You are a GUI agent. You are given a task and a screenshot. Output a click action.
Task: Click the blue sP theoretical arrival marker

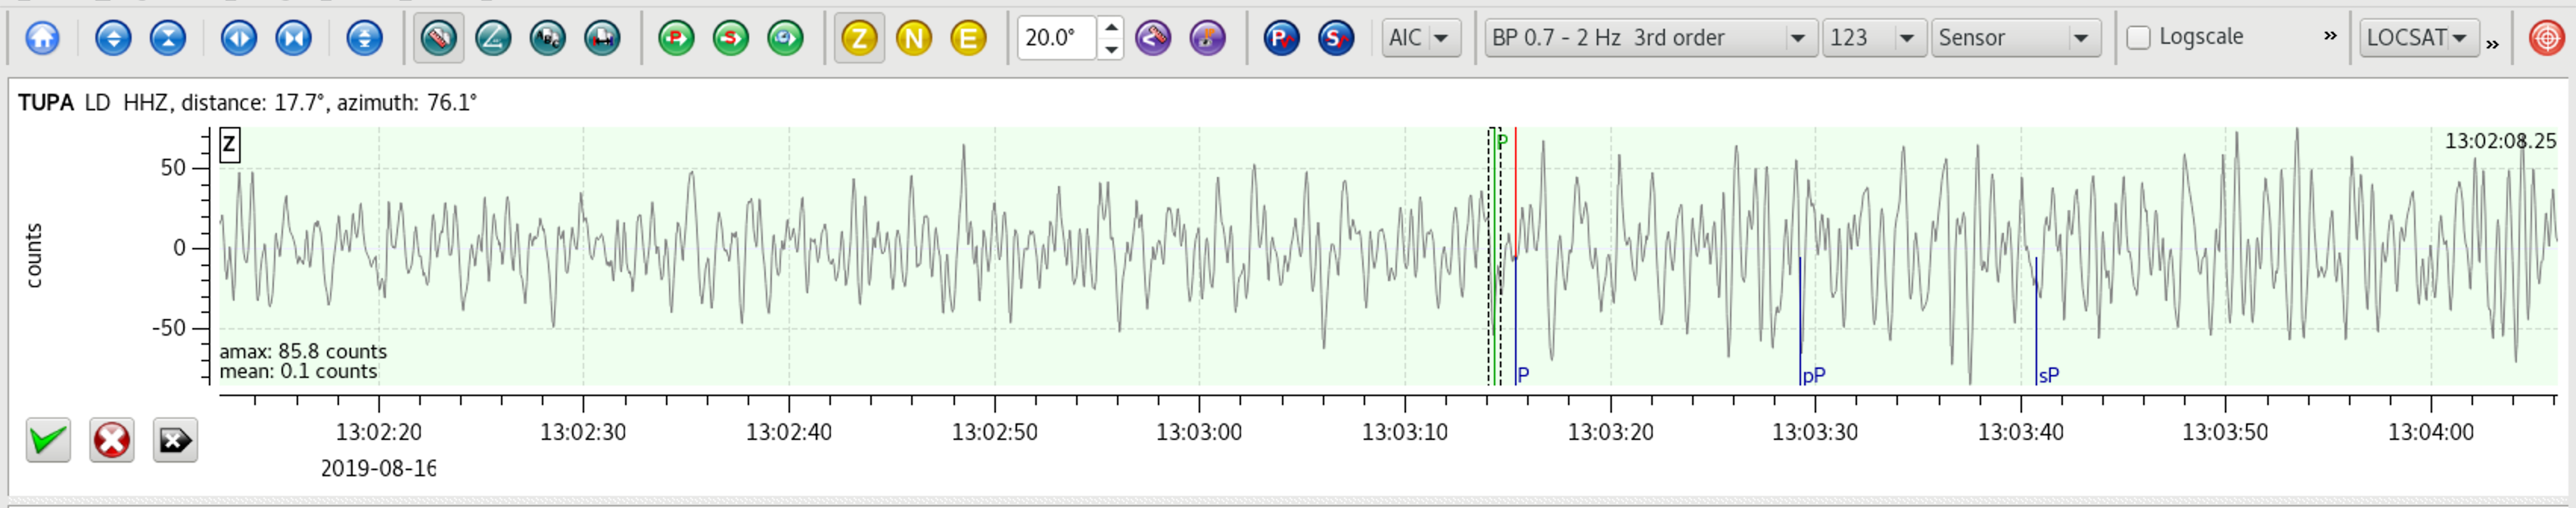pyautogui.click(x=2048, y=375)
